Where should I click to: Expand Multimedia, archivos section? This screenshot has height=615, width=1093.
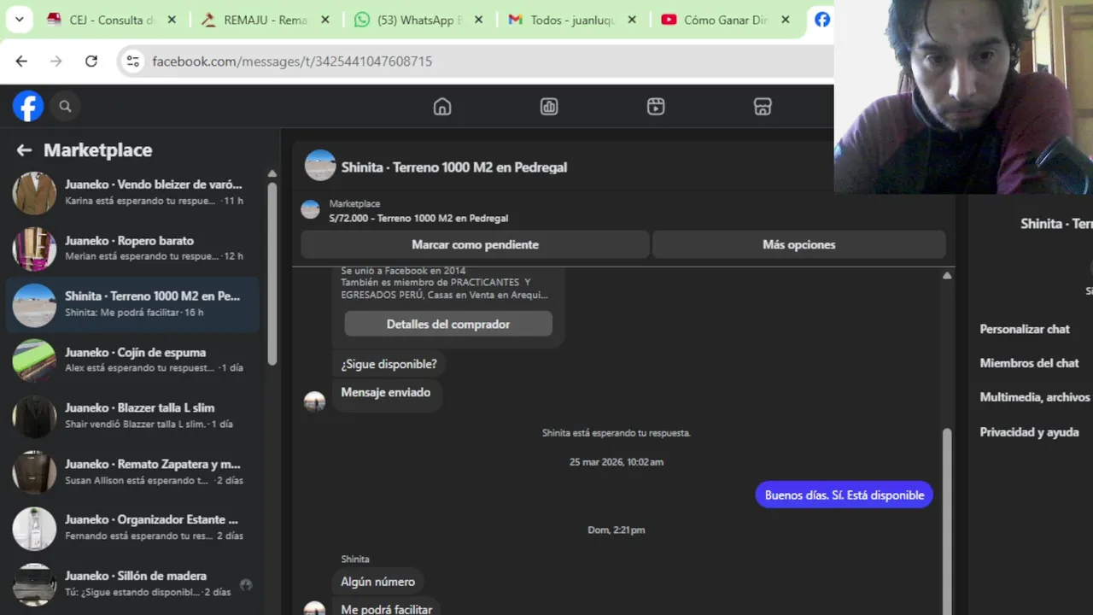[x=1035, y=397]
